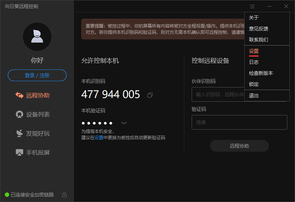
Task: Click the 远程协助 connect button
Action: click(239, 146)
